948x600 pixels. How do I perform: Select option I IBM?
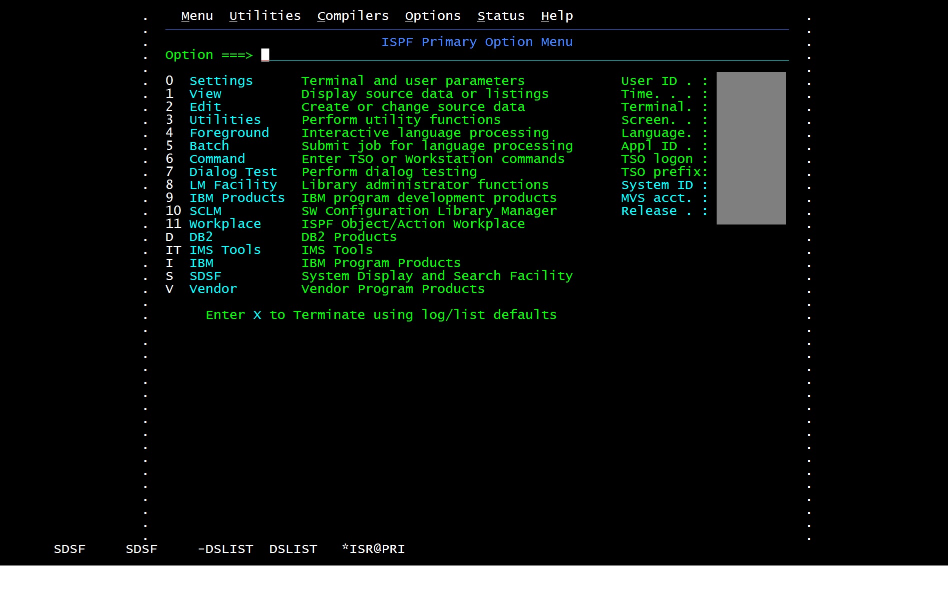pyautogui.click(x=201, y=263)
